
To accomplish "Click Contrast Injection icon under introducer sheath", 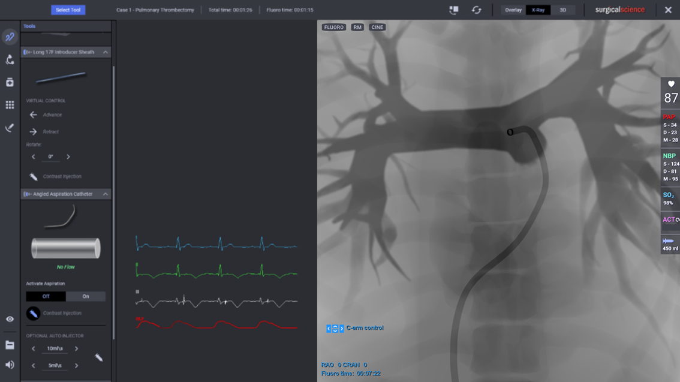I will click(34, 176).
